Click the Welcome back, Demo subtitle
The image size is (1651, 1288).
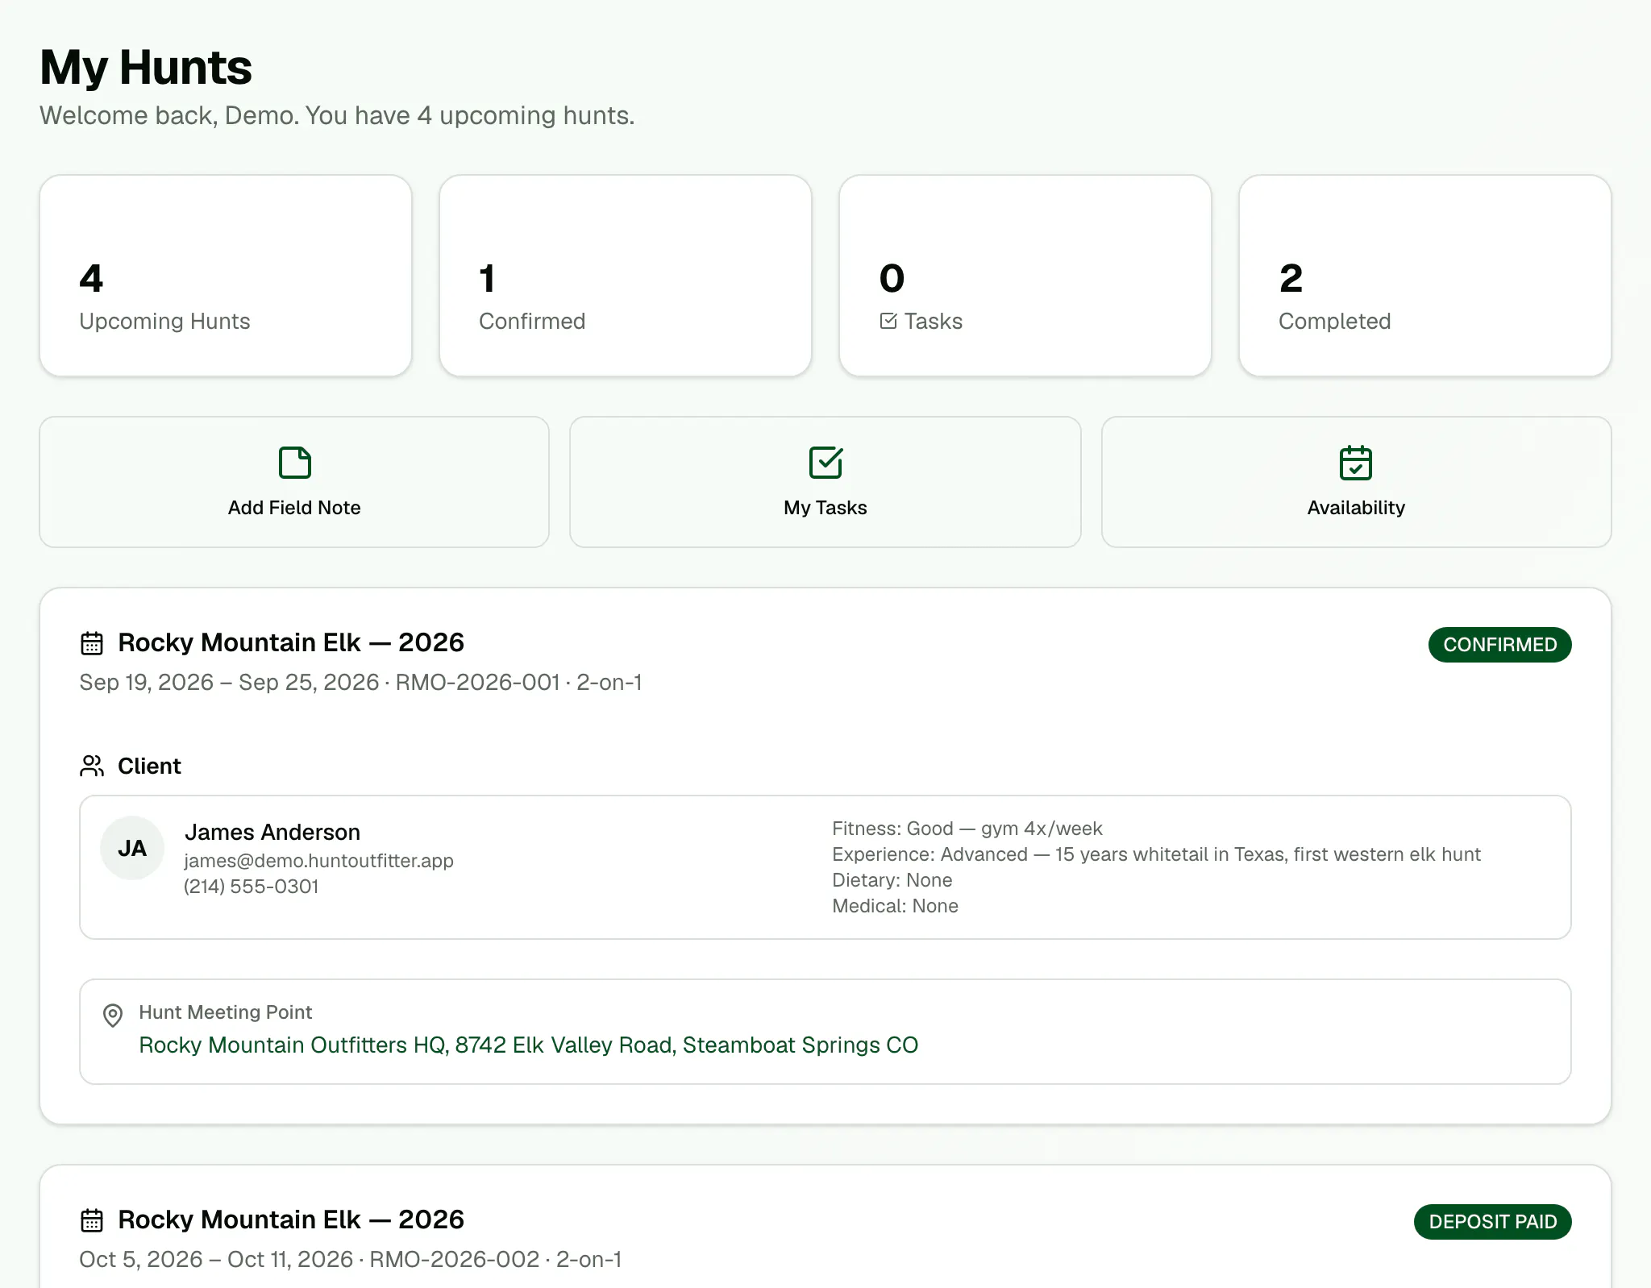[337, 116]
